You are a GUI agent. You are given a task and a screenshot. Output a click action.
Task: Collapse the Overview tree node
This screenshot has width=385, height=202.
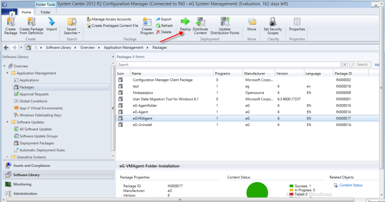(4, 66)
